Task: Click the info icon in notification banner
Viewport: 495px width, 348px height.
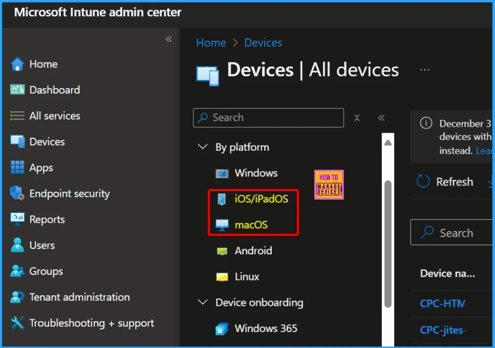Action: pyautogui.click(x=426, y=123)
